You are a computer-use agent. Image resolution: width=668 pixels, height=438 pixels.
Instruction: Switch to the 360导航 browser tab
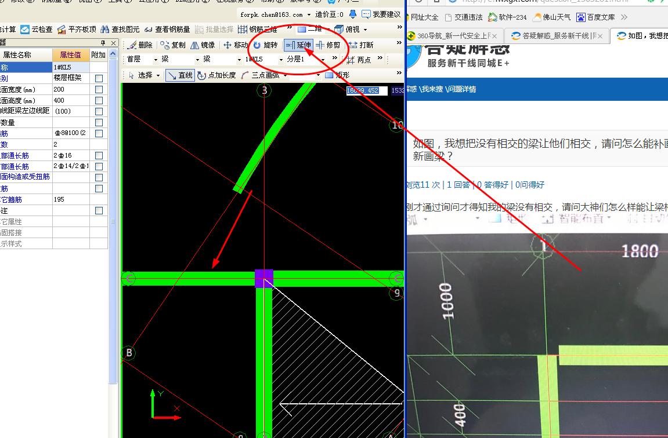tap(452, 36)
